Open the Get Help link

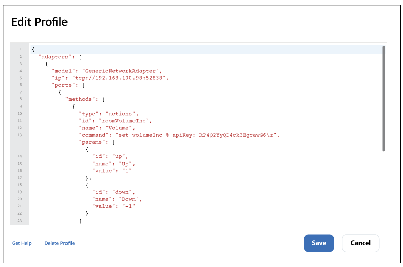point(22,243)
